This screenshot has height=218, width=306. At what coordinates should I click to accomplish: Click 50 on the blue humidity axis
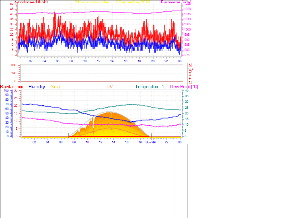pos(7,113)
